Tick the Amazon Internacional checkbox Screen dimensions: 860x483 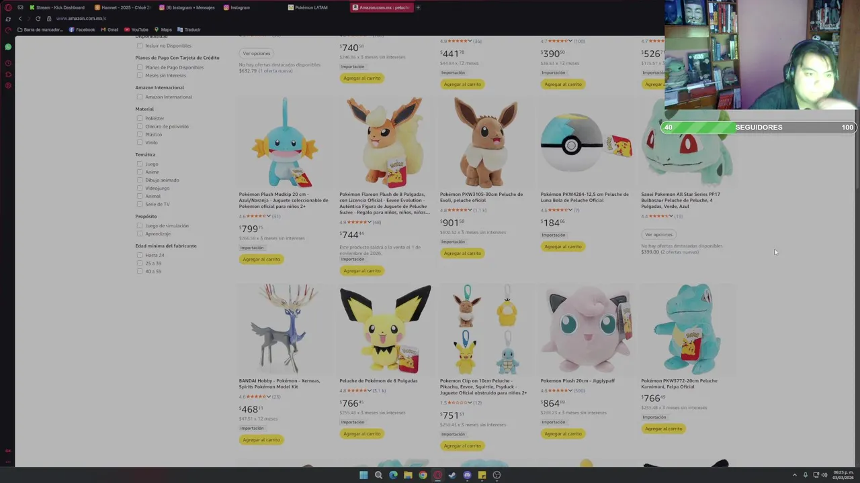140,97
